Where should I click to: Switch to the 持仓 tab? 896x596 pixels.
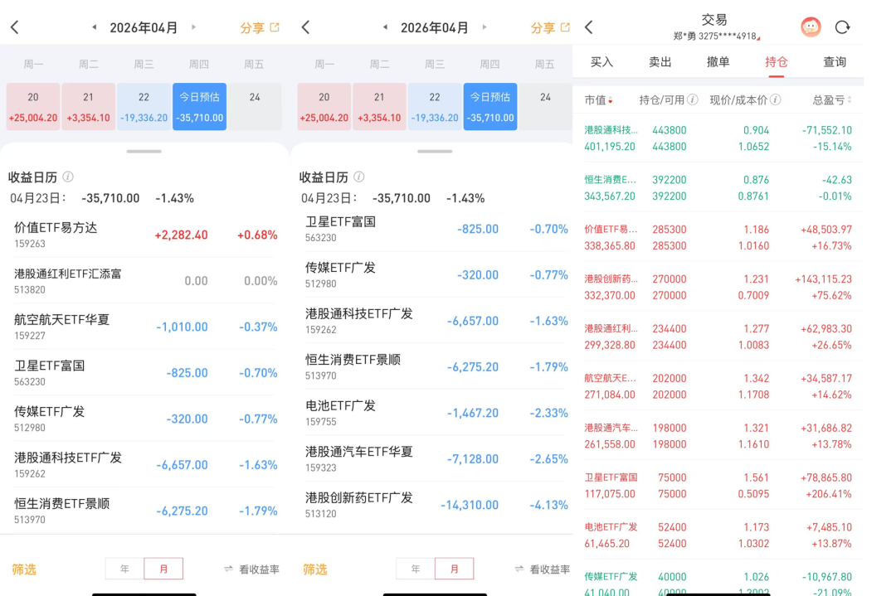pyautogui.click(x=776, y=61)
